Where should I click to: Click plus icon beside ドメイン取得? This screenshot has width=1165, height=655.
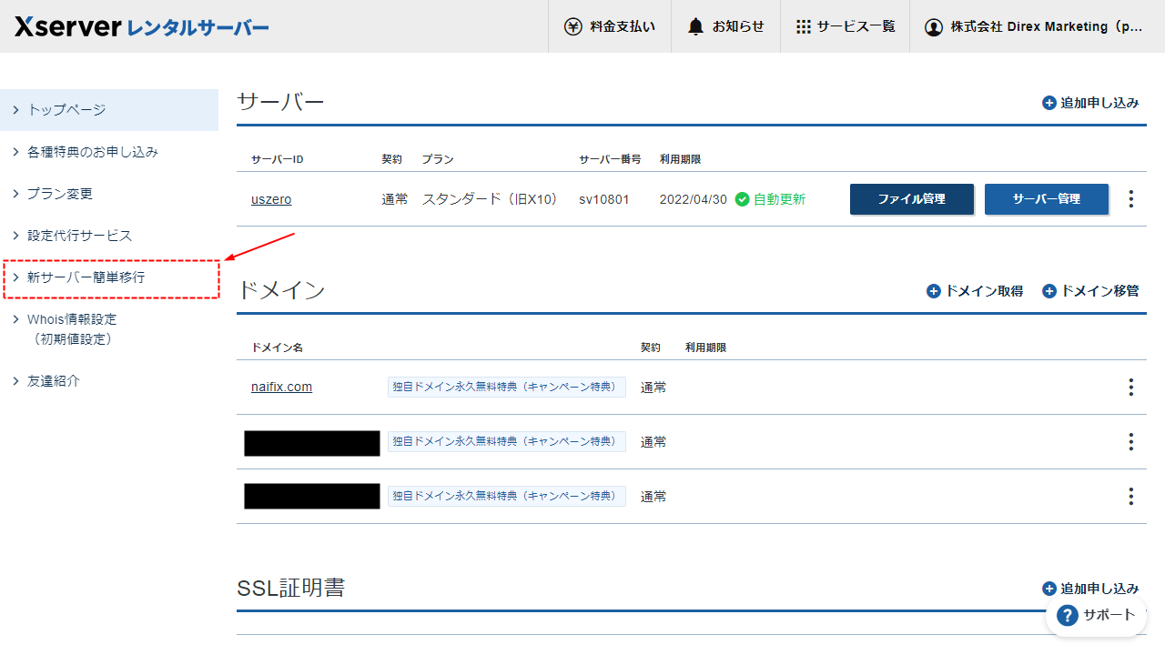934,291
